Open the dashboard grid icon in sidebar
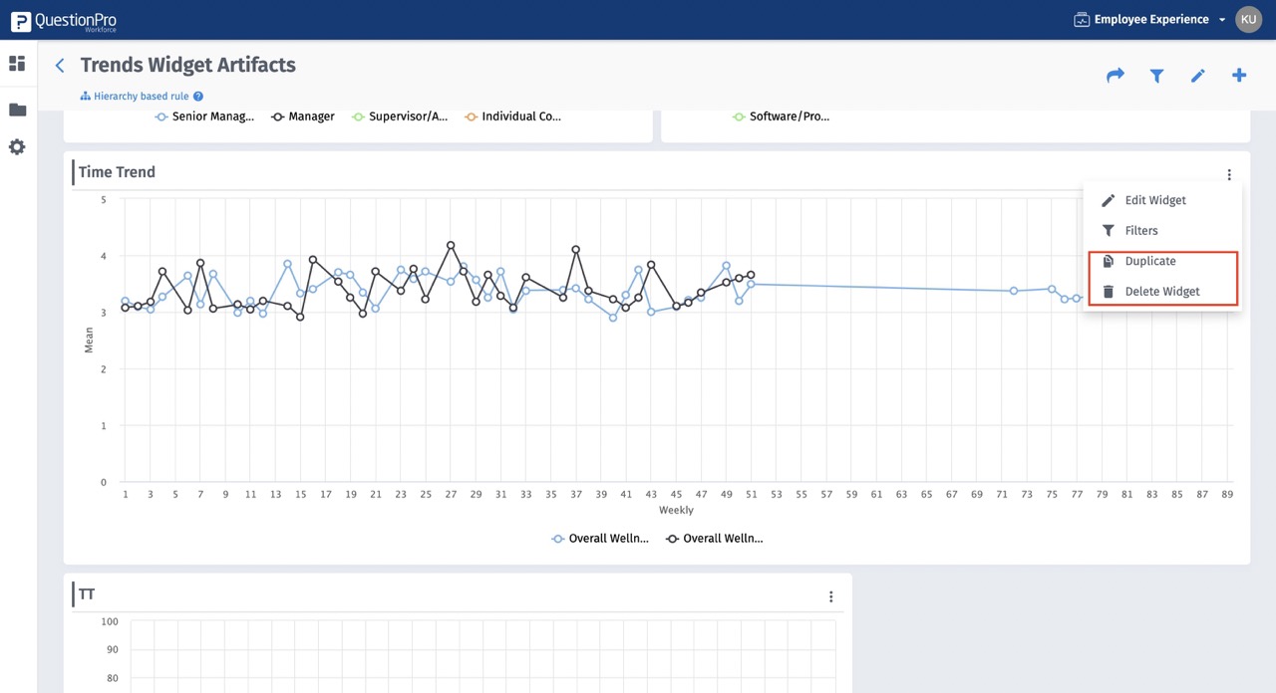 click(17, 64)
